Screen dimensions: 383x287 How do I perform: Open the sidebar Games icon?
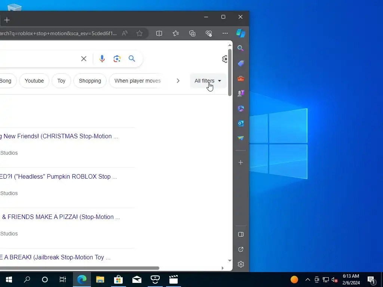tap(240, 93)
